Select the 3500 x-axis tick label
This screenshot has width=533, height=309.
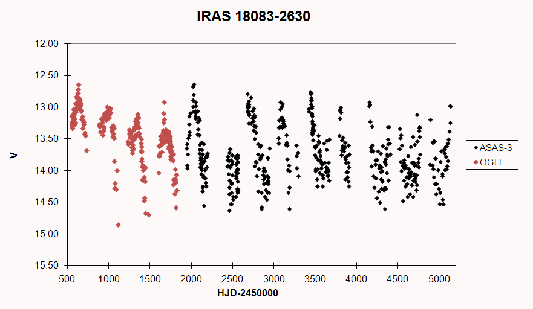pos(315,279)
